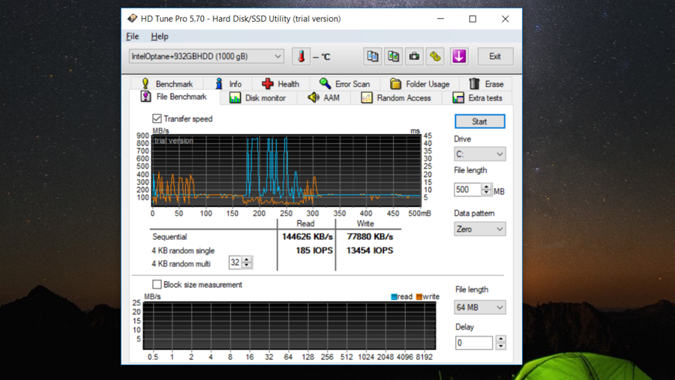Viewport: 675px width, 380px height.
Task: Click the thermometer temperature icon
Action: pos(301,56)
